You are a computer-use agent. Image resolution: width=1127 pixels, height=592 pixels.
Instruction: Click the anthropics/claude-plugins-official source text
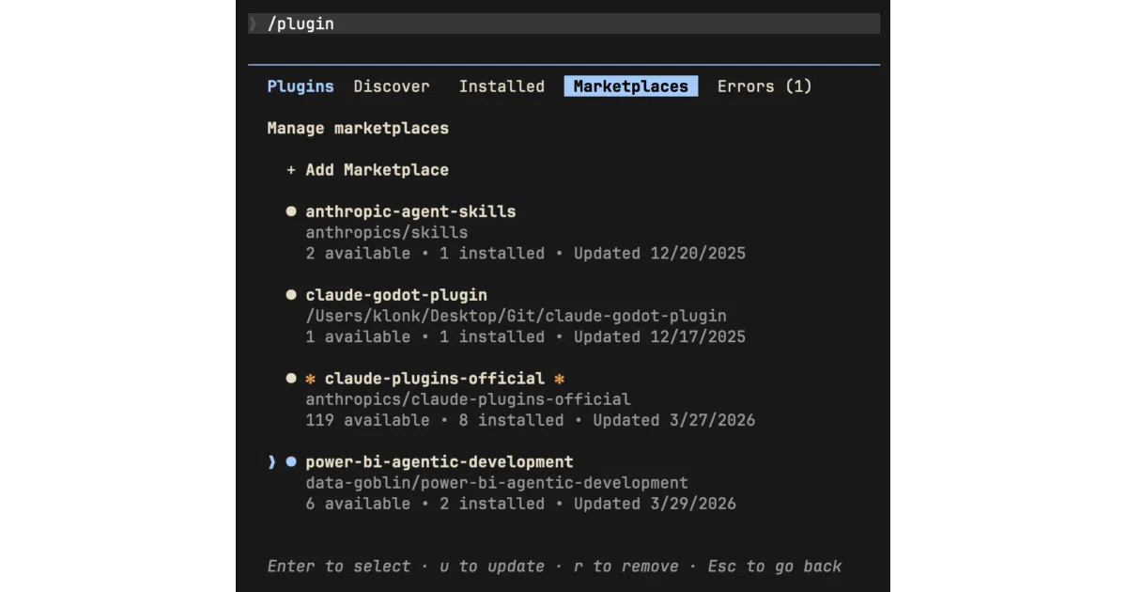(468, 399)
